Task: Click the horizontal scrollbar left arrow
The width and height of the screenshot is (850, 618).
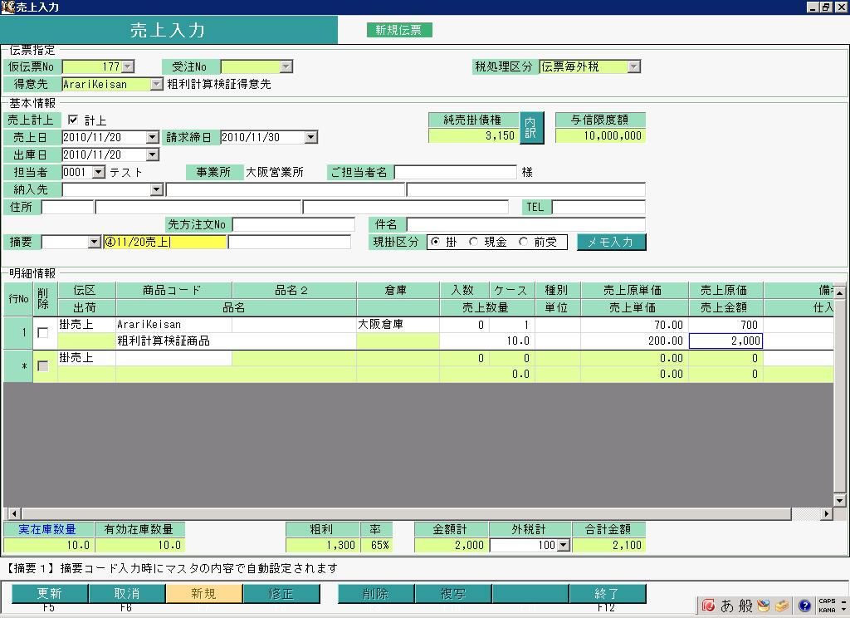Action: pyautogui.click(x=15, y=513)
